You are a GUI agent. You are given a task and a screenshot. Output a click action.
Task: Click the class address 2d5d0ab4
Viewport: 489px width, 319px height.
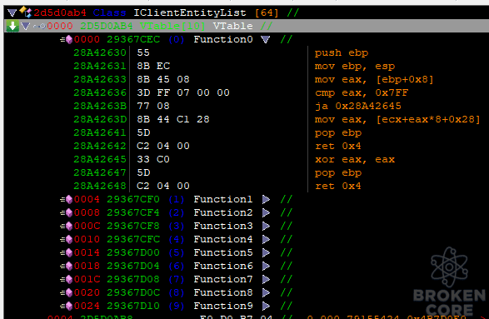click(x=60, y=12)
